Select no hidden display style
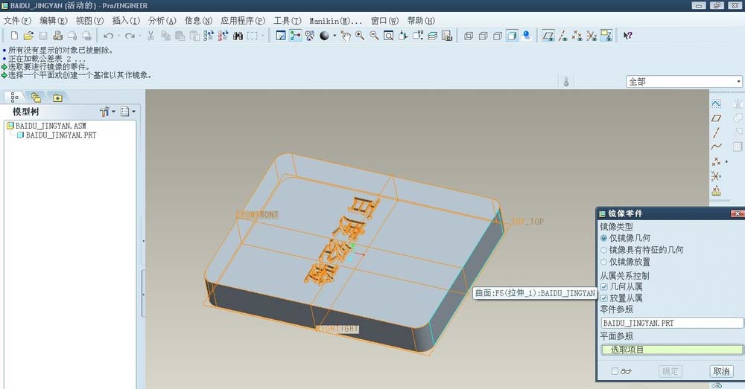745x389 pixels. pos(498,36)
